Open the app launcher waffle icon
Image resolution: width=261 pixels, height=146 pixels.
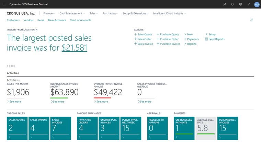click(4, 4)
